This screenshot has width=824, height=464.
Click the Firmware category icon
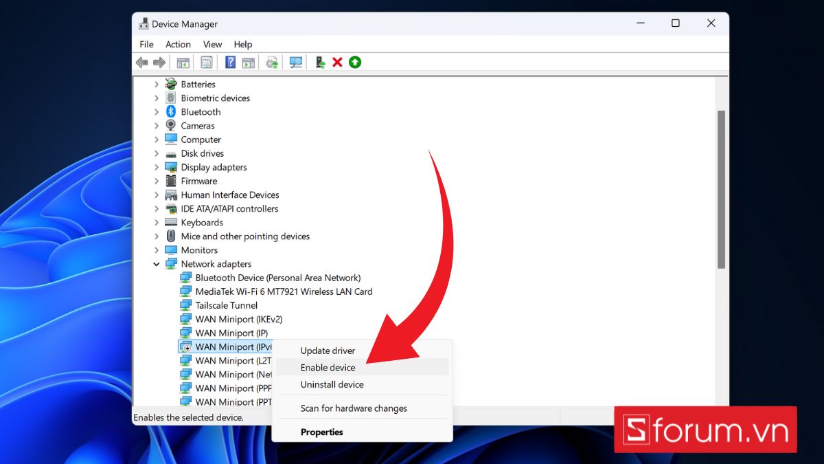coord(171,181)
